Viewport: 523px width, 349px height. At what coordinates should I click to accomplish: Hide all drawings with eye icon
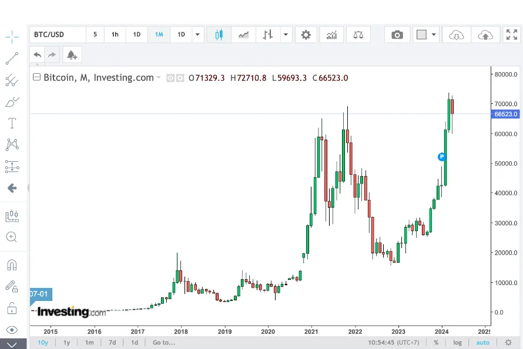[12, 330]
